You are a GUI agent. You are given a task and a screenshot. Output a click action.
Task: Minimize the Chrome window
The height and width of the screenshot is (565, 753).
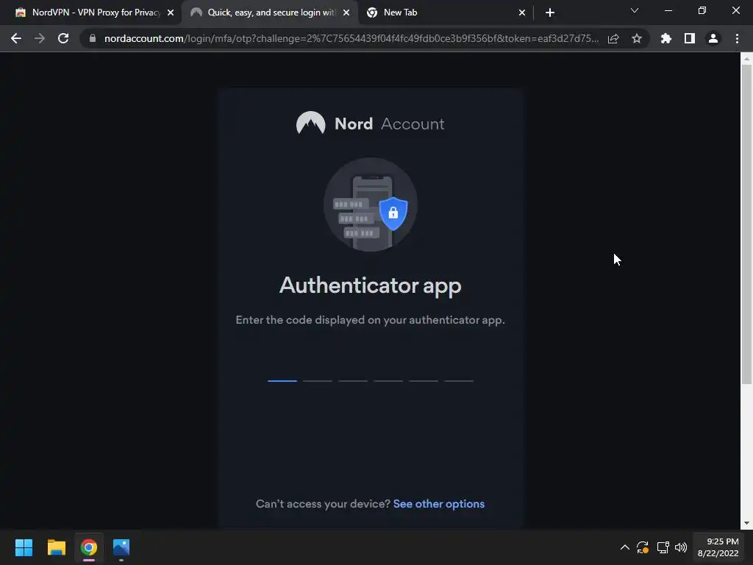tap(668, 10)
